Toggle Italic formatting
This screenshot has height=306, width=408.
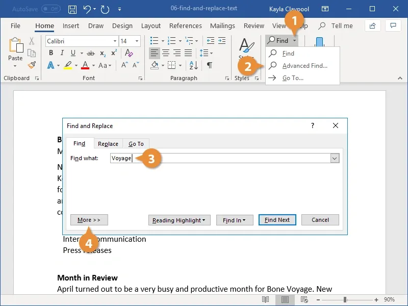(x=62, y=53)
